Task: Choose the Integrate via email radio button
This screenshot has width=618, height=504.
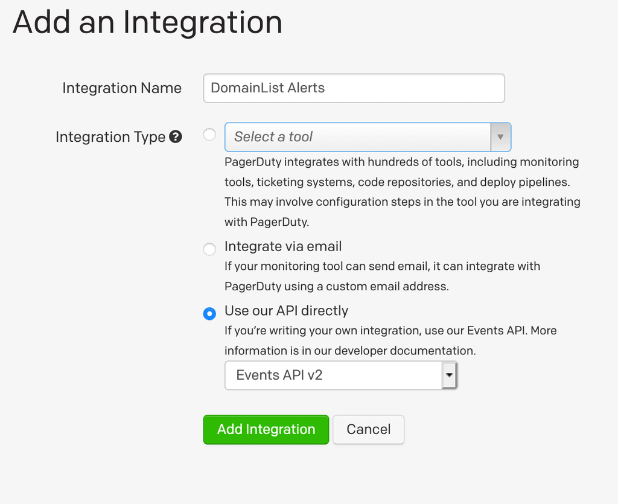Action: 209,249
